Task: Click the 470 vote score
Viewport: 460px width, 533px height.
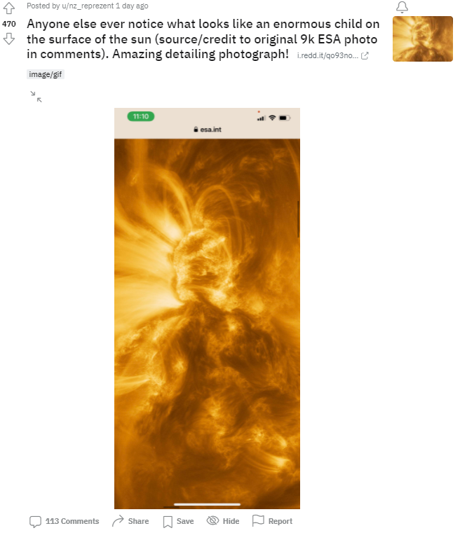Action: point(9,24)
